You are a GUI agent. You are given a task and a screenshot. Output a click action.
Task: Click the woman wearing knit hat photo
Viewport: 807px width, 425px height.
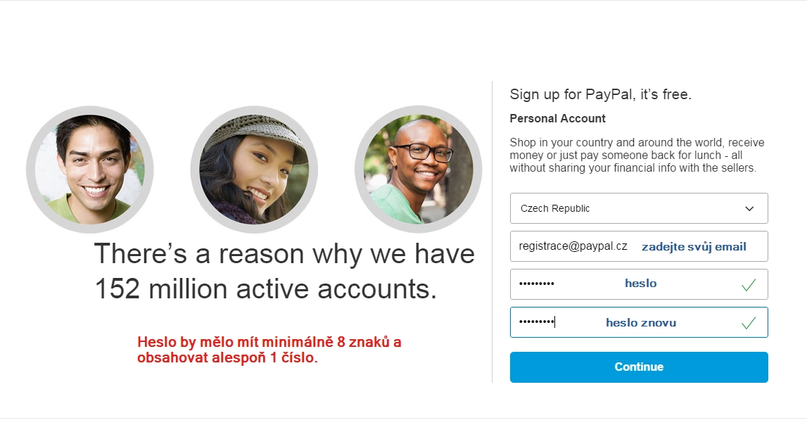pyautogui.click(x=254, y=170)
